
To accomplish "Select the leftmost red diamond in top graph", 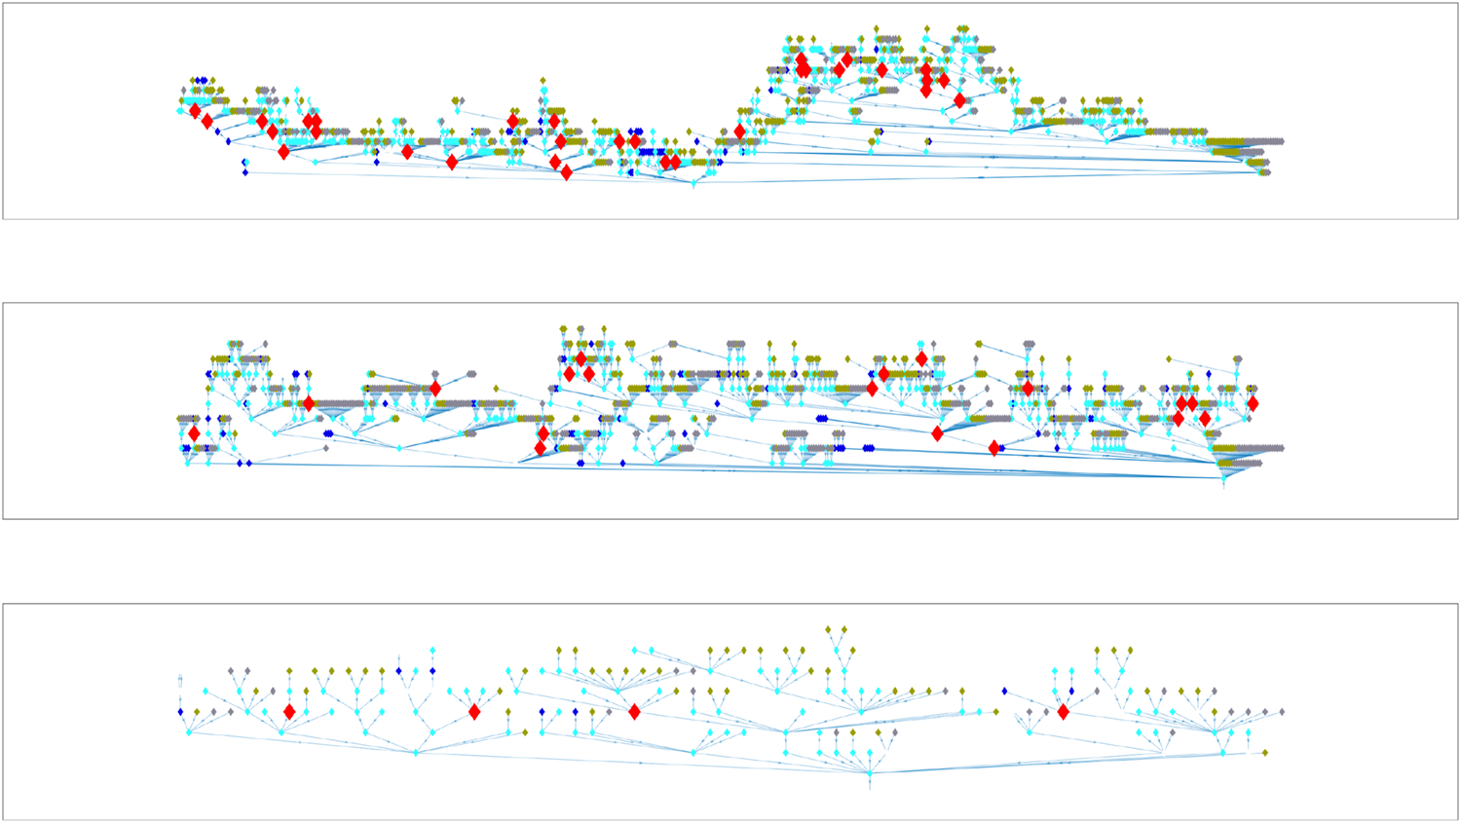I will coord(195,111).
